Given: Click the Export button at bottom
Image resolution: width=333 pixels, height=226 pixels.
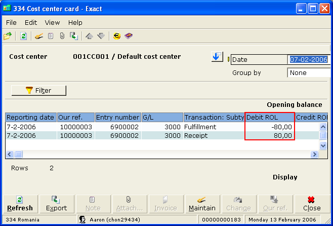Looking at the screenshot, I should tap(56, 204).
